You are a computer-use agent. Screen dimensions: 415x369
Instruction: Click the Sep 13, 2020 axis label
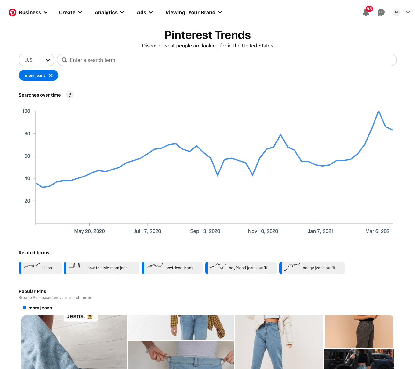(x=205, y=231)
